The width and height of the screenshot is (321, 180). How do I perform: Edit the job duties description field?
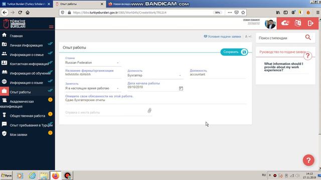(155, 100)
